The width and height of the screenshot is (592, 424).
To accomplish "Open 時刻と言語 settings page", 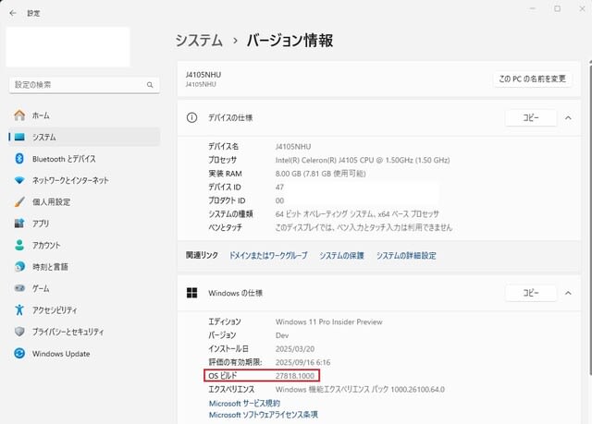I will coord(84,267).
